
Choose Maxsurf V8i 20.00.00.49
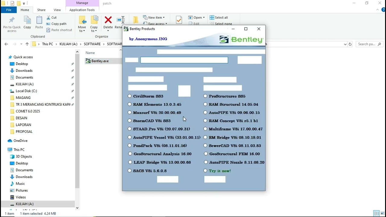tap(130, 112)
